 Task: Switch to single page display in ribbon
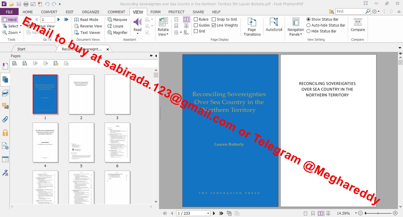click(176, 19)
